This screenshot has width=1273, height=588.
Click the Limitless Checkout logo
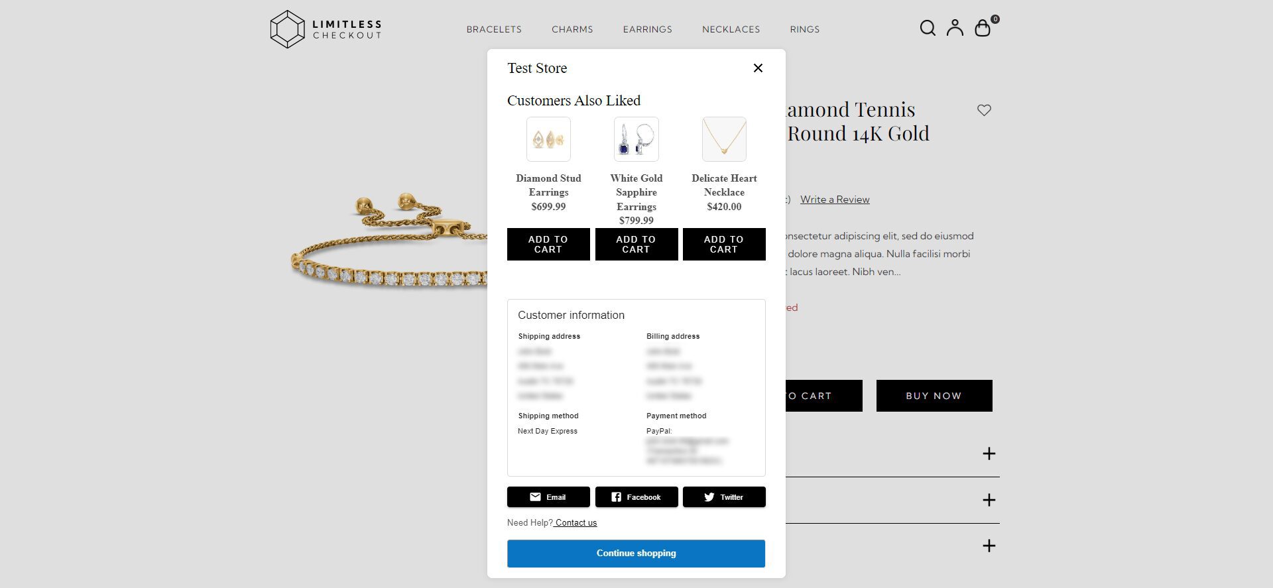326,29
